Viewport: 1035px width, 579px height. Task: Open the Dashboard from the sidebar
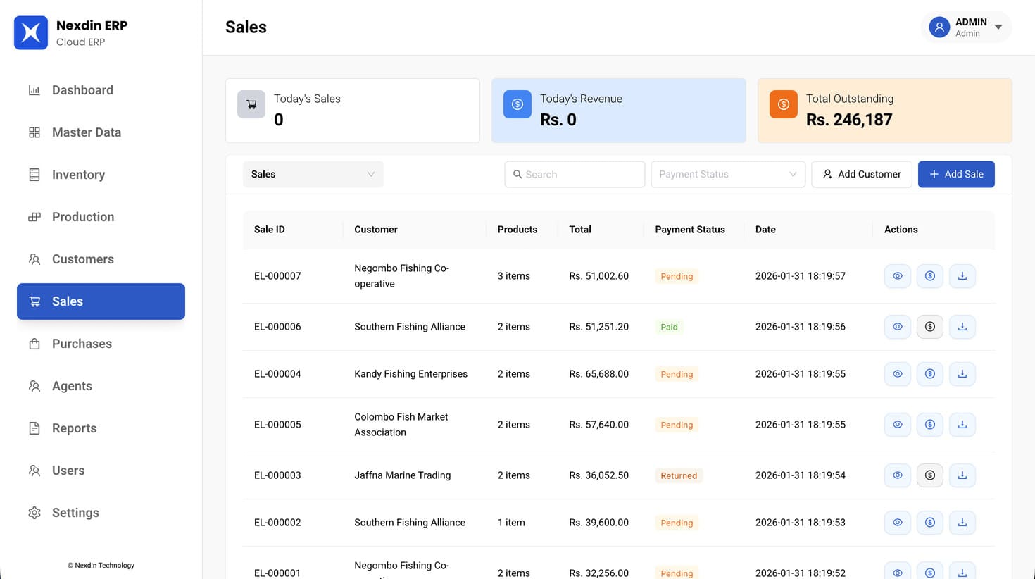tap(82, 89)
